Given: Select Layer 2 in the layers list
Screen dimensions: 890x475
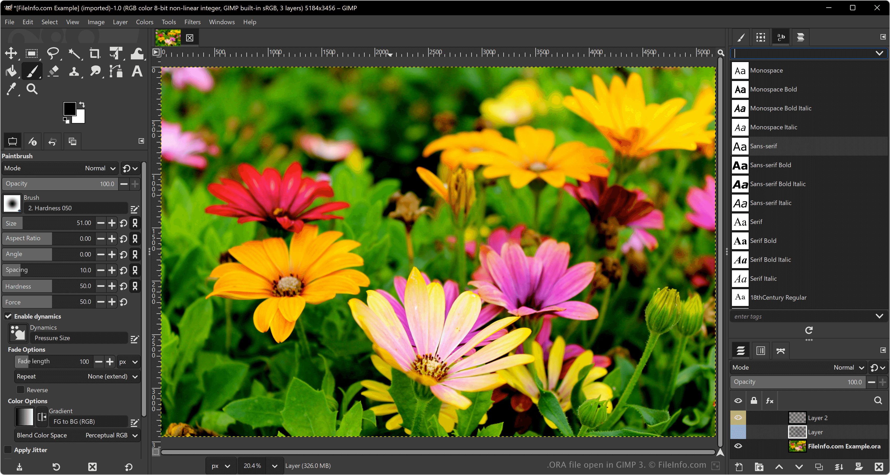Looking at the screenshot, I should coord(817,418).
